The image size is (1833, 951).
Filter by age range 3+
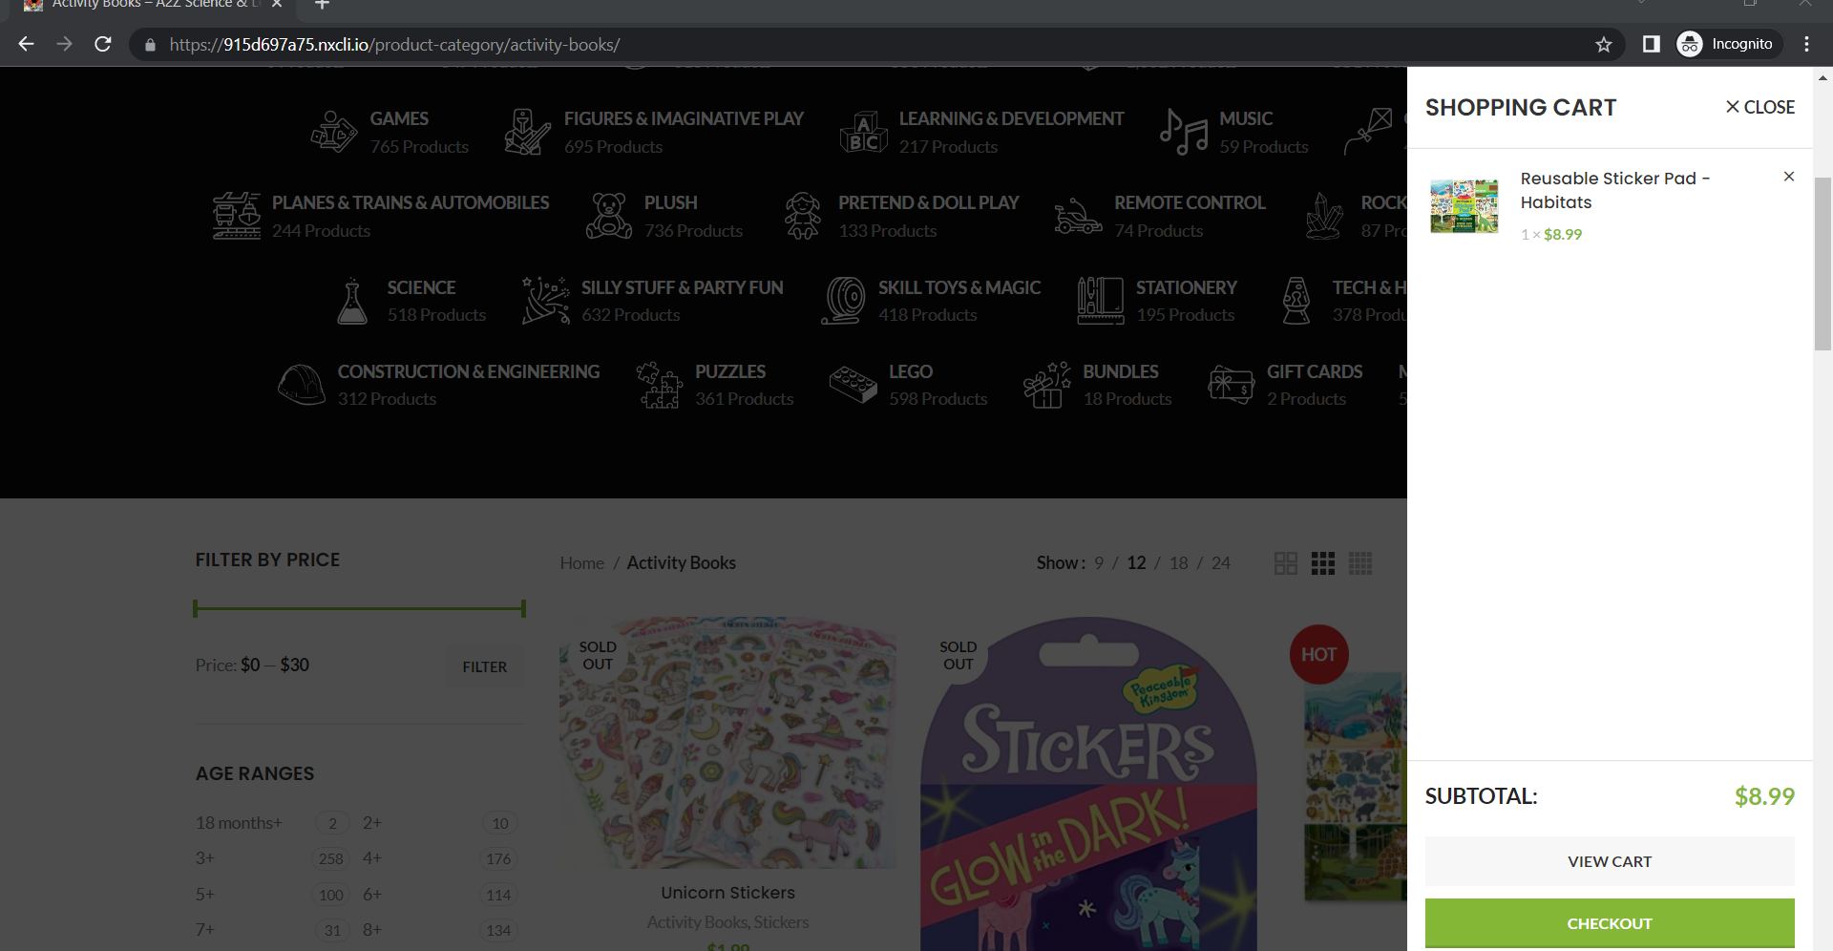(205, 858)
